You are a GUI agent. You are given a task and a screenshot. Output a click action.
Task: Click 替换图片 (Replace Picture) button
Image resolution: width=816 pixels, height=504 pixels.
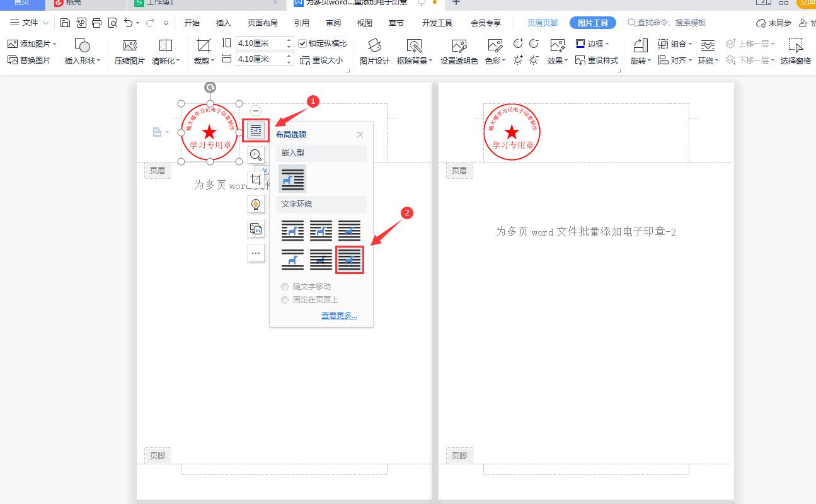click(x=29, y=60)
